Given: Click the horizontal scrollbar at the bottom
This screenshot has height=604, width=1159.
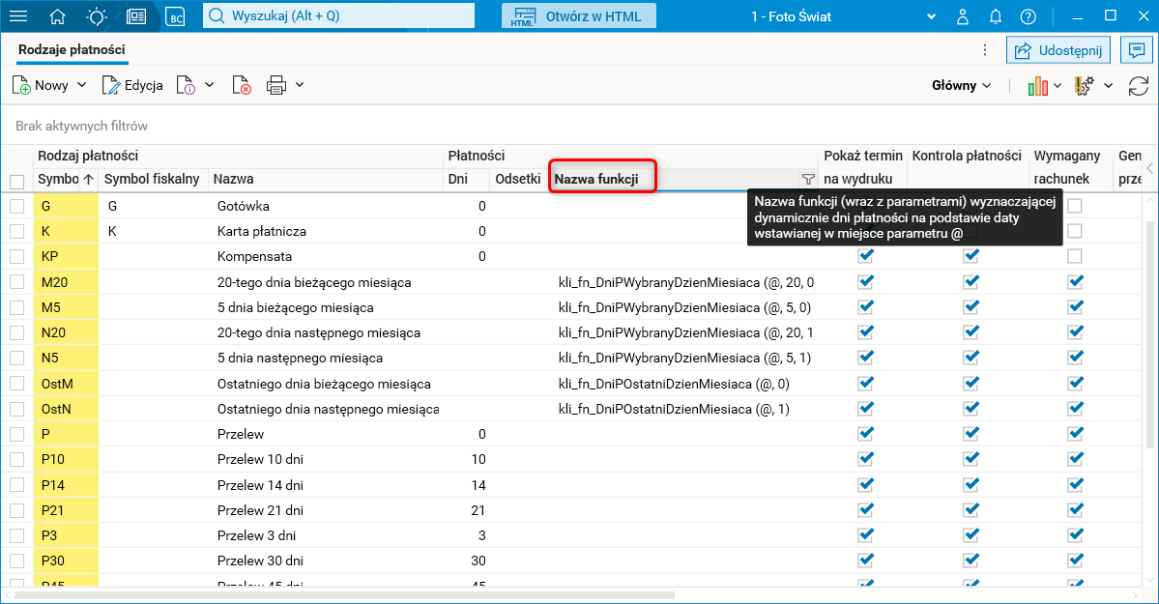Looking at the screenshot, I should [x=344, y=595].
